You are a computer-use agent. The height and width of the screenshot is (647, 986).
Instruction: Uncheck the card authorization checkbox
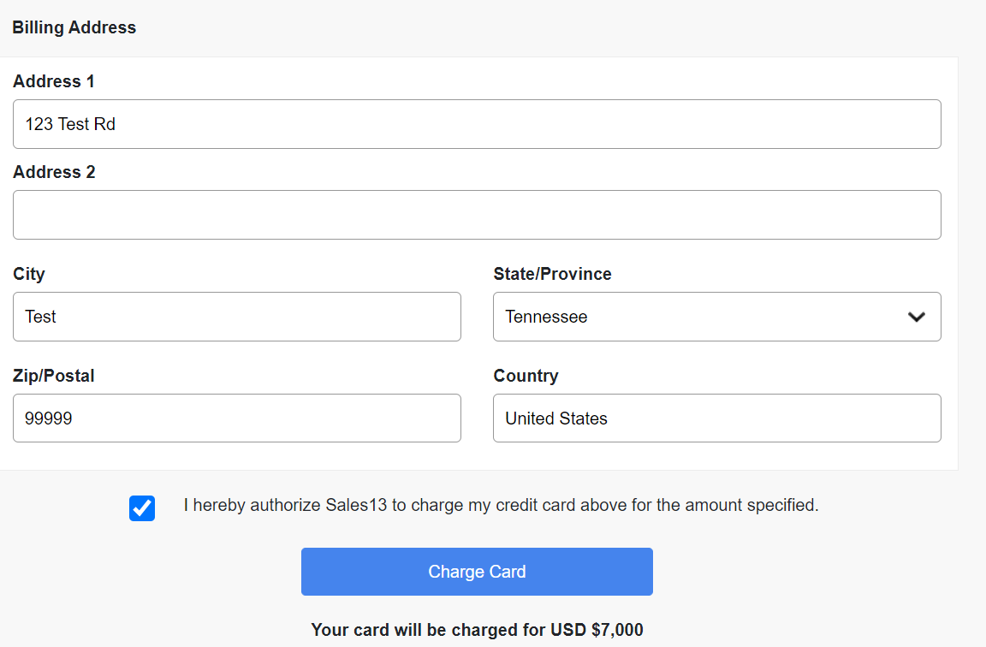point(142,508)
